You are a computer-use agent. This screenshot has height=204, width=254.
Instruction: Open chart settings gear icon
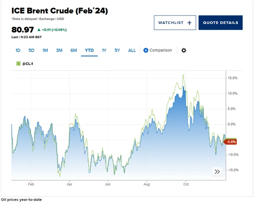(x=183, y=51)
